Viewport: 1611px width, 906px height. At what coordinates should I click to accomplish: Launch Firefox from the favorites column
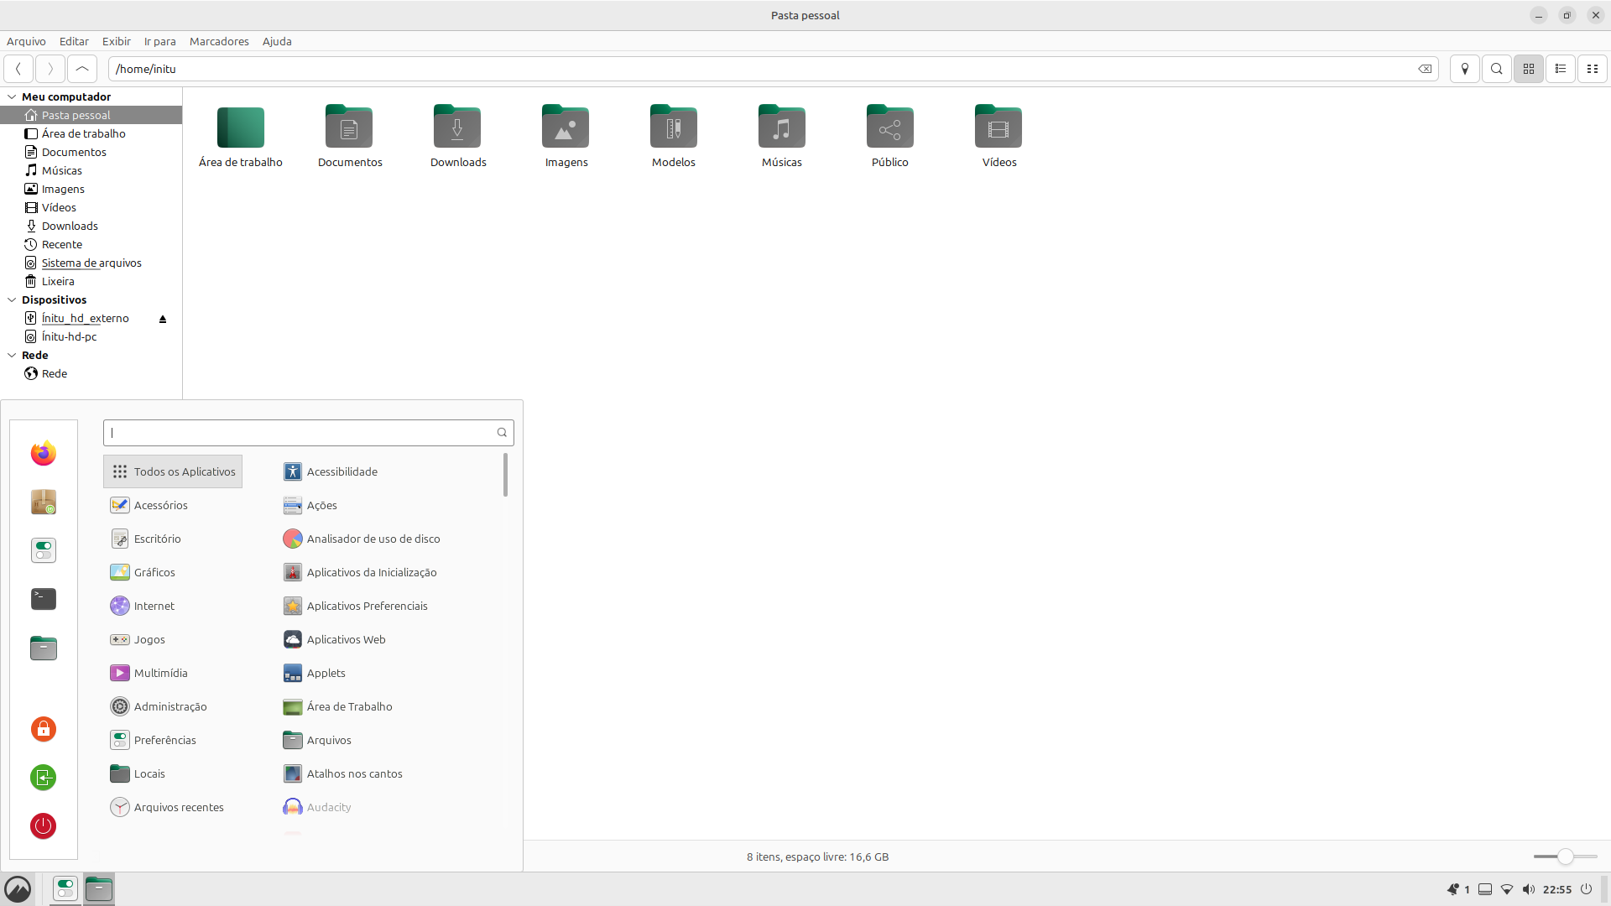tap(44, 453)
